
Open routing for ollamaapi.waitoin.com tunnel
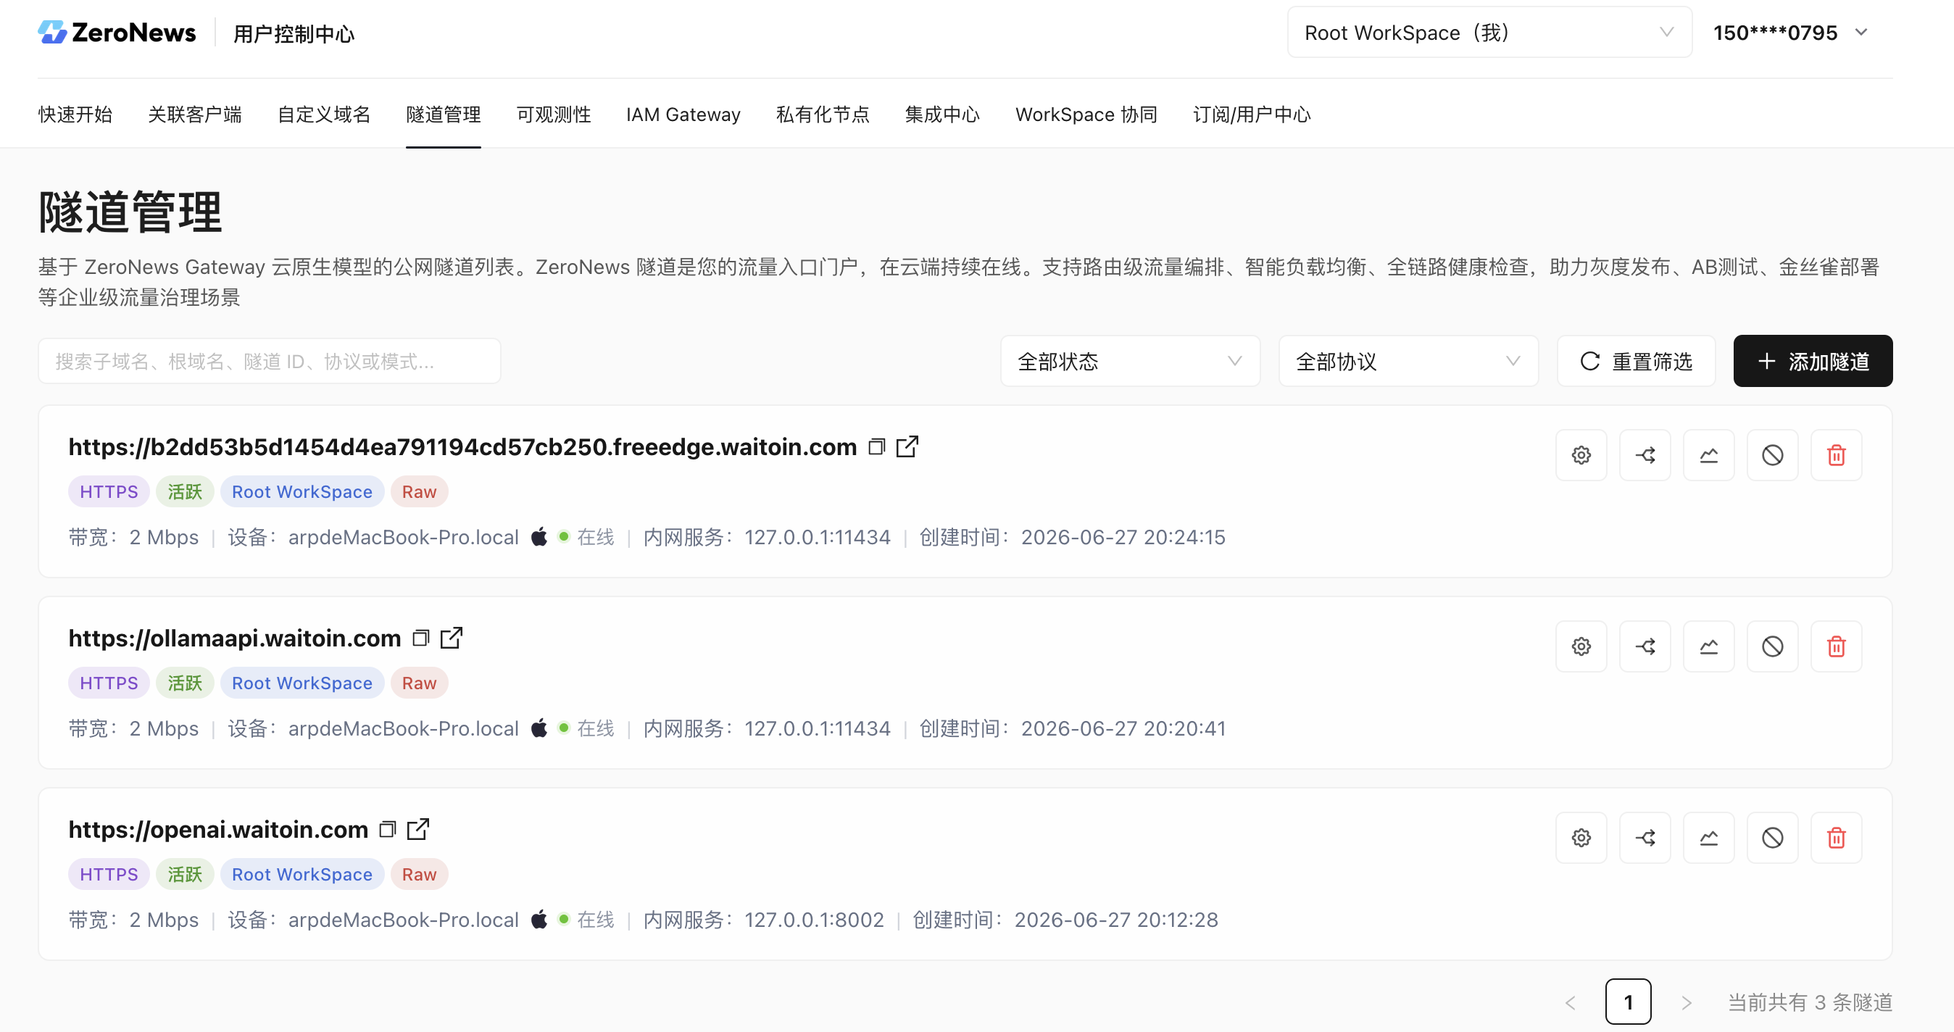point(1645,646)
